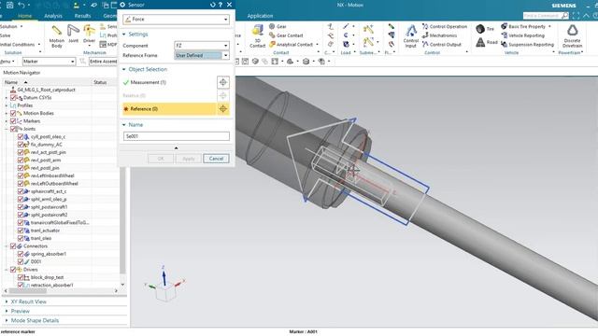The width and height of the screenshot is (598, 336).
Task: Click the view triad in viewport
Action: [164, 284]
